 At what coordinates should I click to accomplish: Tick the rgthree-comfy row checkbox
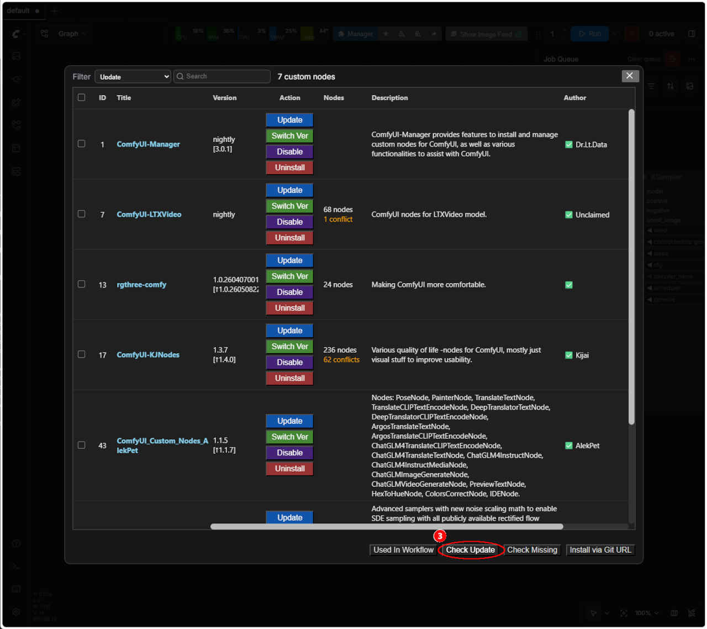point(82,284)
